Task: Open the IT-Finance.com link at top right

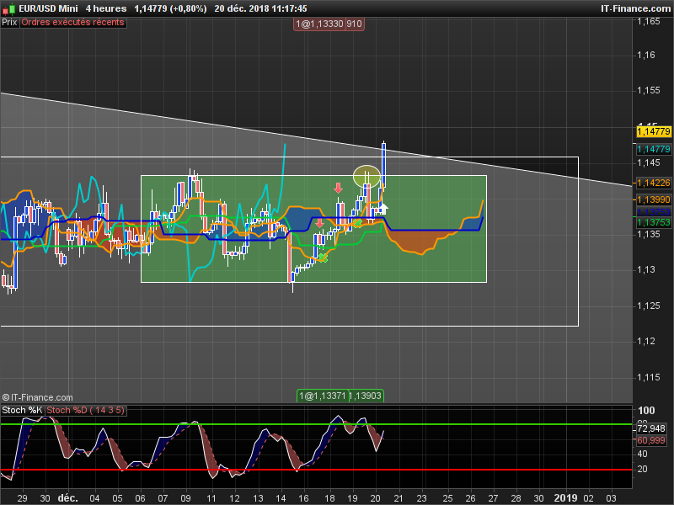Action: tap(635, 8)
